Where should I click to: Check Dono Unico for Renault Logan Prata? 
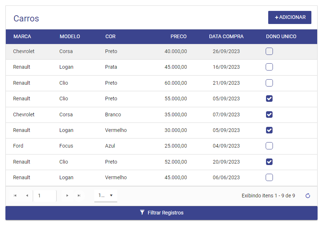(x=269, y=67)
